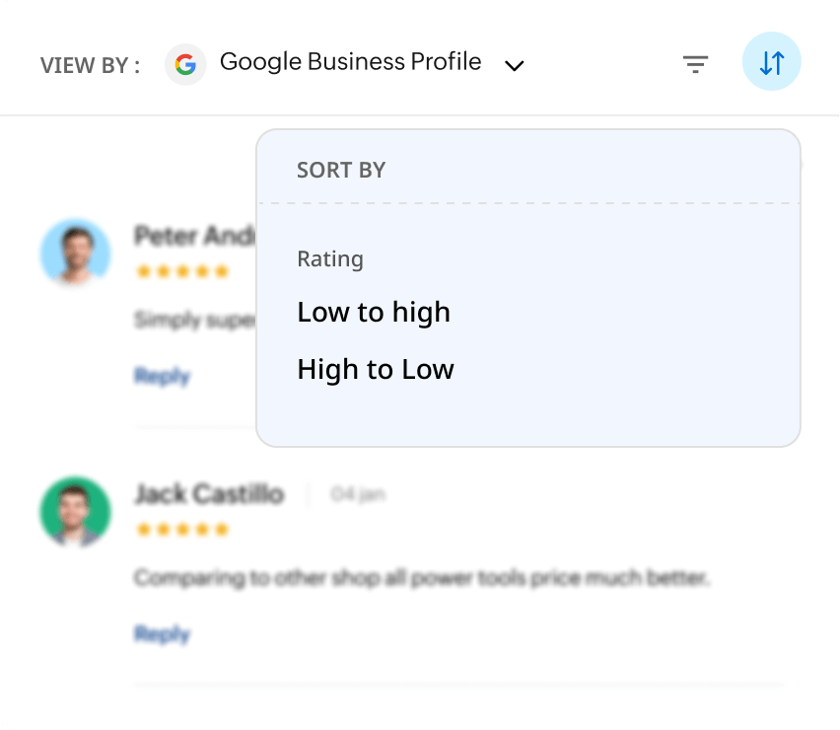Click Peter's five-star rating

(x=182, y=271)
